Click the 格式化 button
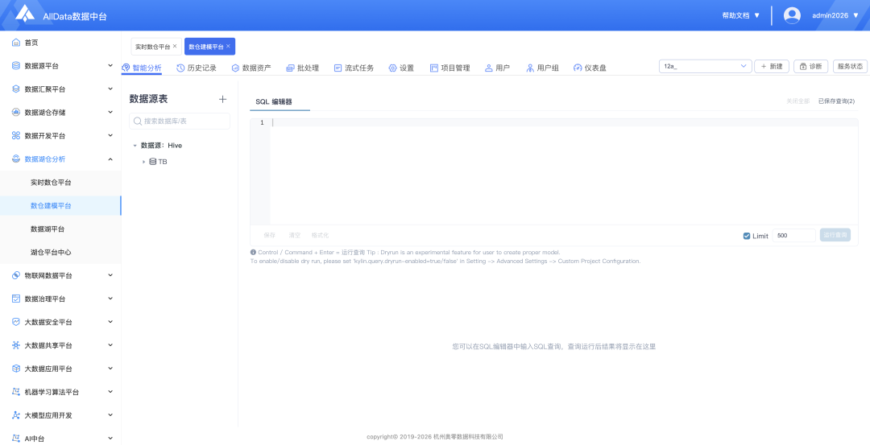The image size is (870, 445). click(320, 236)
